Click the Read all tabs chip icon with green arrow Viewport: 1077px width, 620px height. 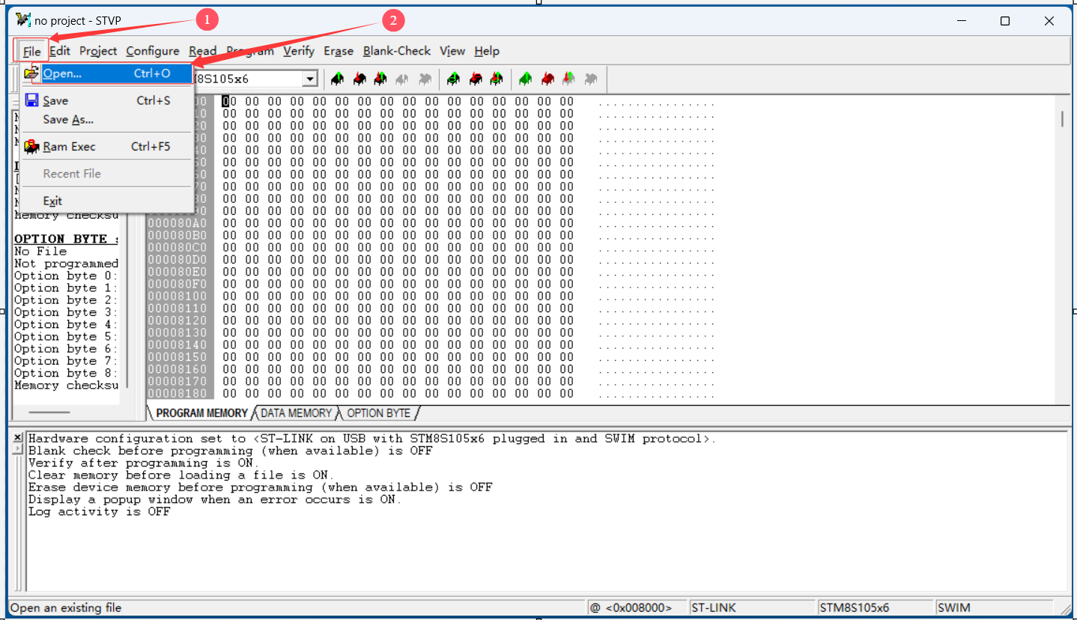pyautogui.click(x=337, y=79)
